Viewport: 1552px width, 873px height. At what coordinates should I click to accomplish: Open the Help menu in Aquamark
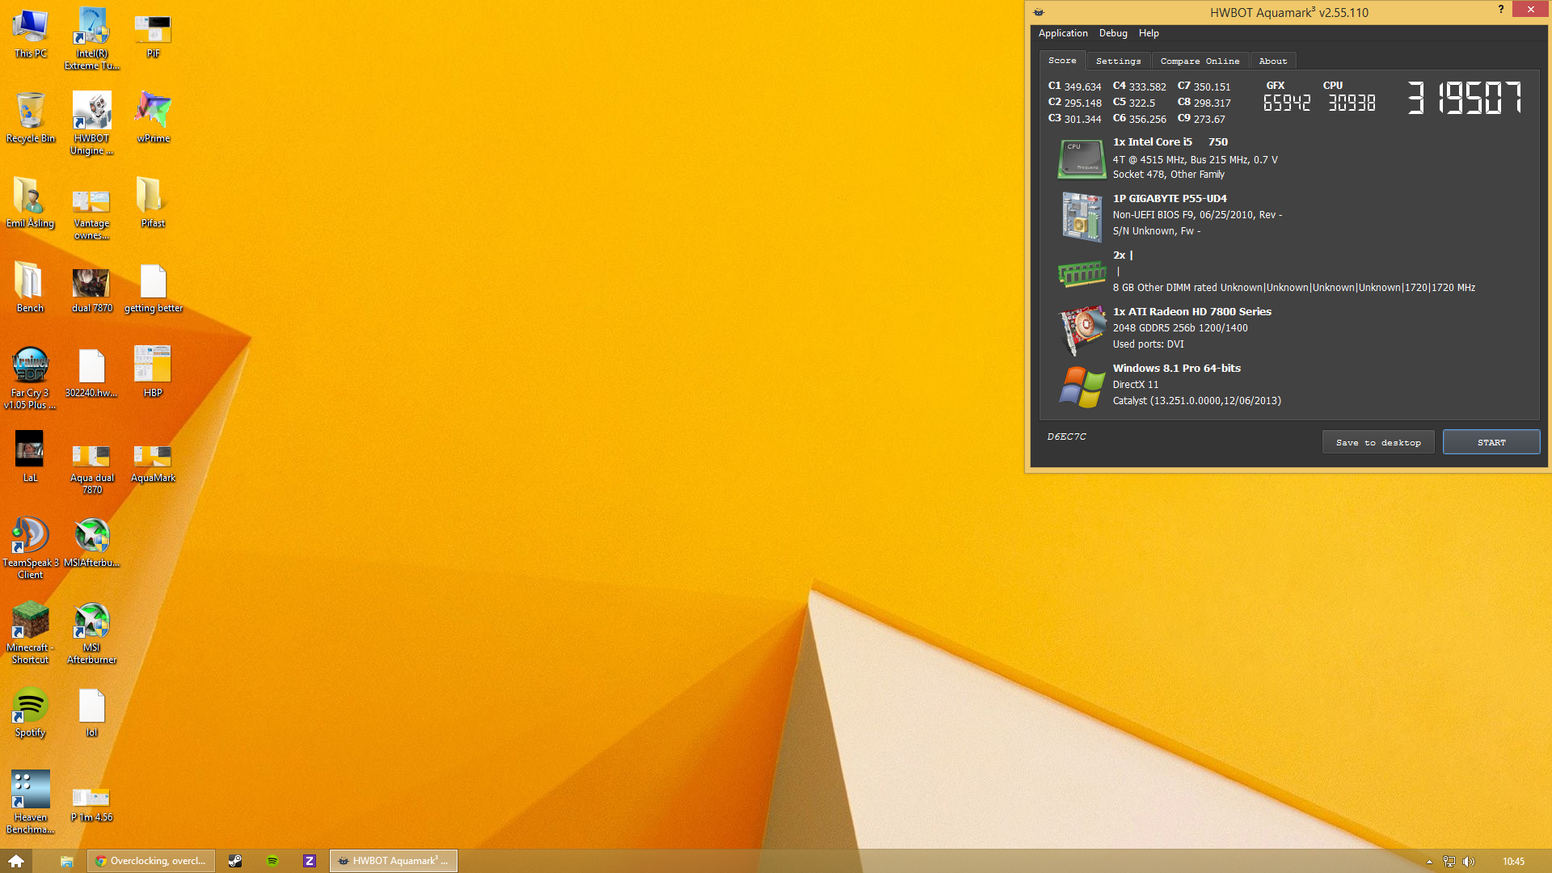pyautogui.click(x=1148, y=33)
